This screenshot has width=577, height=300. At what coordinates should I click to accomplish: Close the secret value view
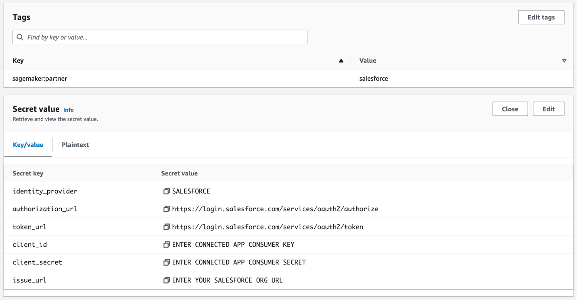click(510, 109)
